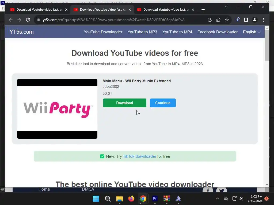
Task: Open YouTube Downloader nav link
Action: point(103,32)
